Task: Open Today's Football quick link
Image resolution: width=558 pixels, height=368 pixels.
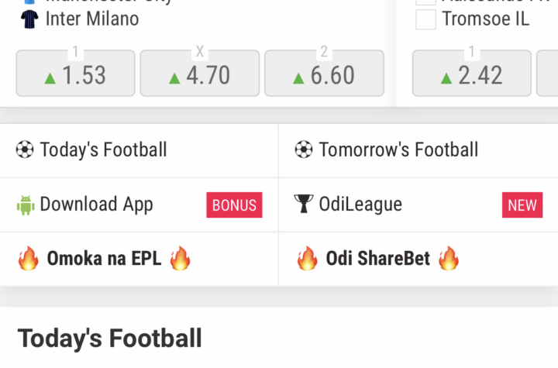Action: [x=139, y=150]
